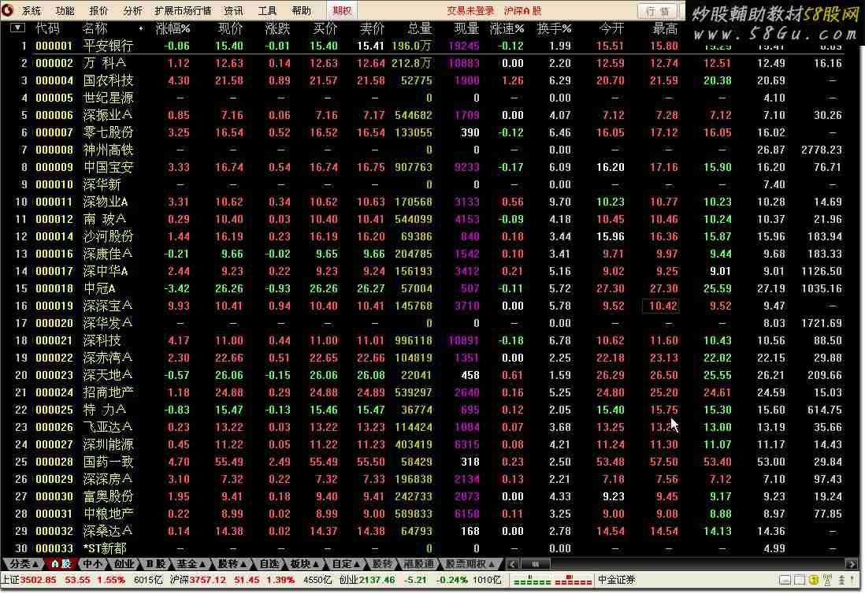Click the green-red market breadth indicator
The image size is (865, 594).
(x=552, y=580)
